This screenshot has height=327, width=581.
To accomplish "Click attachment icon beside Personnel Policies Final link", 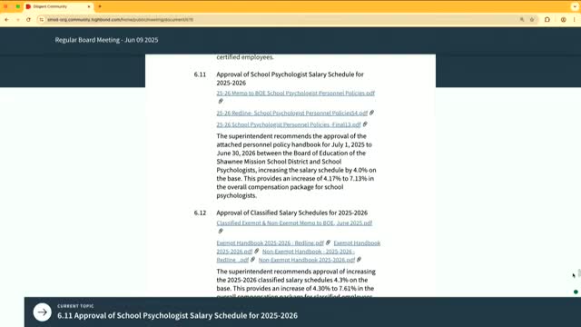I will click(365, 124).
